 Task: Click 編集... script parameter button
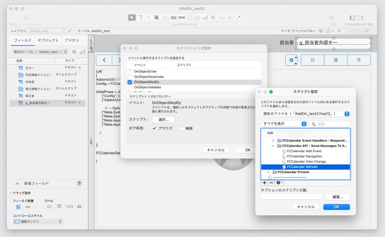coord(338,197)
